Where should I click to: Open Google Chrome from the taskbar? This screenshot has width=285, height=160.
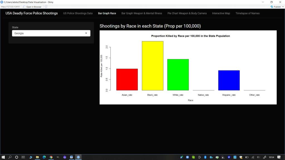(x=51, y=157)
